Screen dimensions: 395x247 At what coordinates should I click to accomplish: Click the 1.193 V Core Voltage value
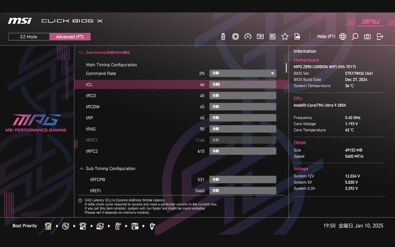pos(352,124)
